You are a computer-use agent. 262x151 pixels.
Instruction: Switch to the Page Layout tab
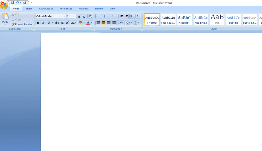click(x=46, y=9)
